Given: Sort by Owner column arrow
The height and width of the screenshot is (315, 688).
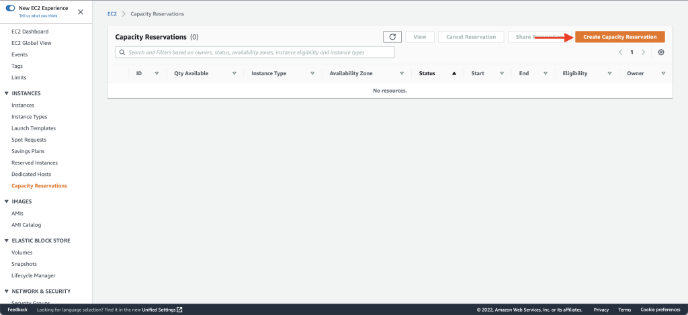Looking at the screenshot, I should (x=663, y=74).
